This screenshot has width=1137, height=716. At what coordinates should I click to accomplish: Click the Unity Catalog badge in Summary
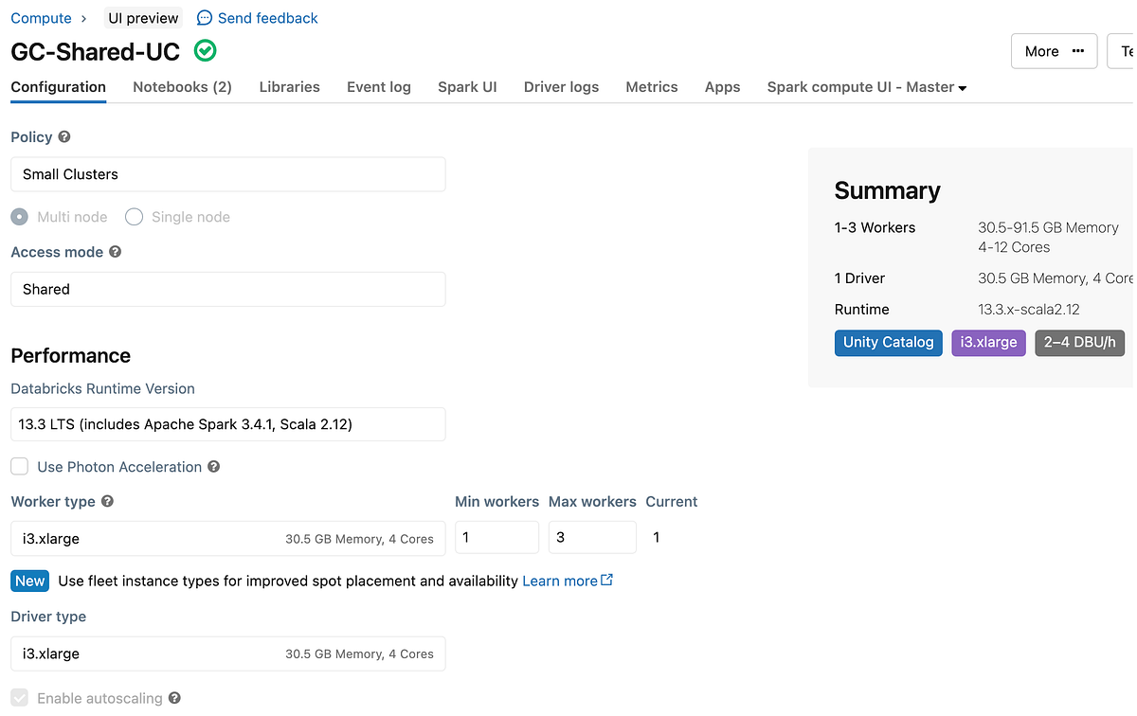(888, 342)
